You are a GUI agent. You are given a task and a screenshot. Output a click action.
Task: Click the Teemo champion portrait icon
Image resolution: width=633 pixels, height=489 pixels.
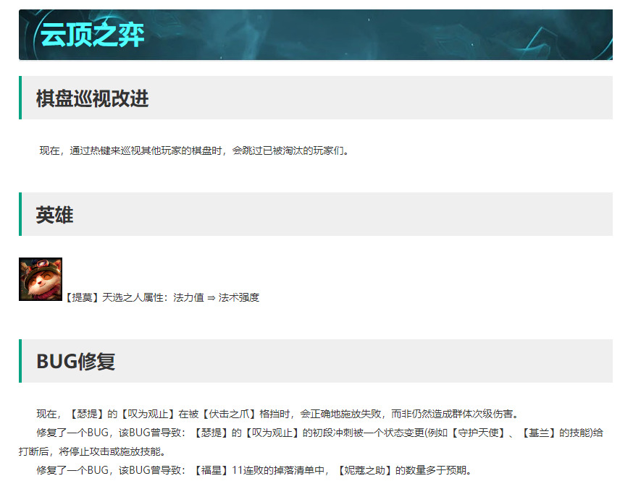[41, 279]
